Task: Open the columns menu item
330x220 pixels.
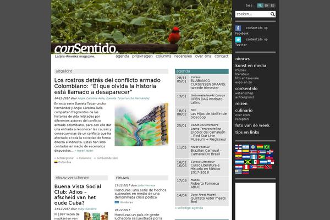Action: (163, 56)
